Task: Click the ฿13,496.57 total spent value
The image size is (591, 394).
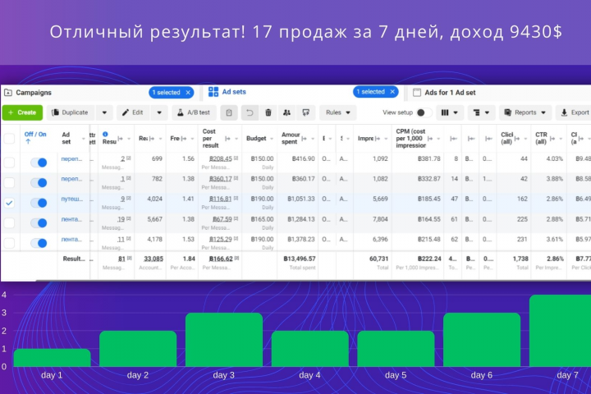Action: point(300,259)
